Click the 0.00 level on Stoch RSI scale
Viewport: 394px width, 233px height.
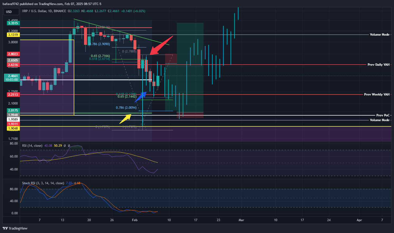15,213
